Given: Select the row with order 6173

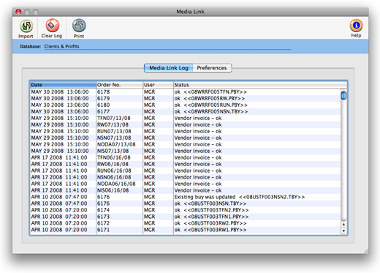Looking at the screenshot, I should point(185,217).
